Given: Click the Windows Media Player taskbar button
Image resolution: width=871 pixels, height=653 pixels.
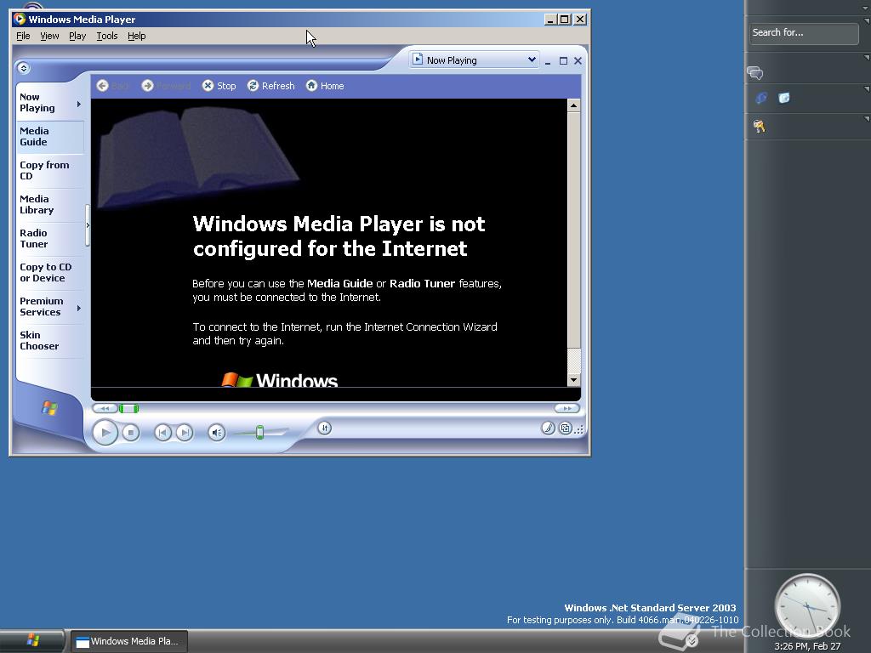Looking at the screenshot, I should (x=129, y=641).
